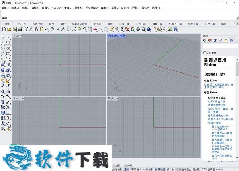
Task: Click the padlock Lock objects icon
Action: [122, 29]
